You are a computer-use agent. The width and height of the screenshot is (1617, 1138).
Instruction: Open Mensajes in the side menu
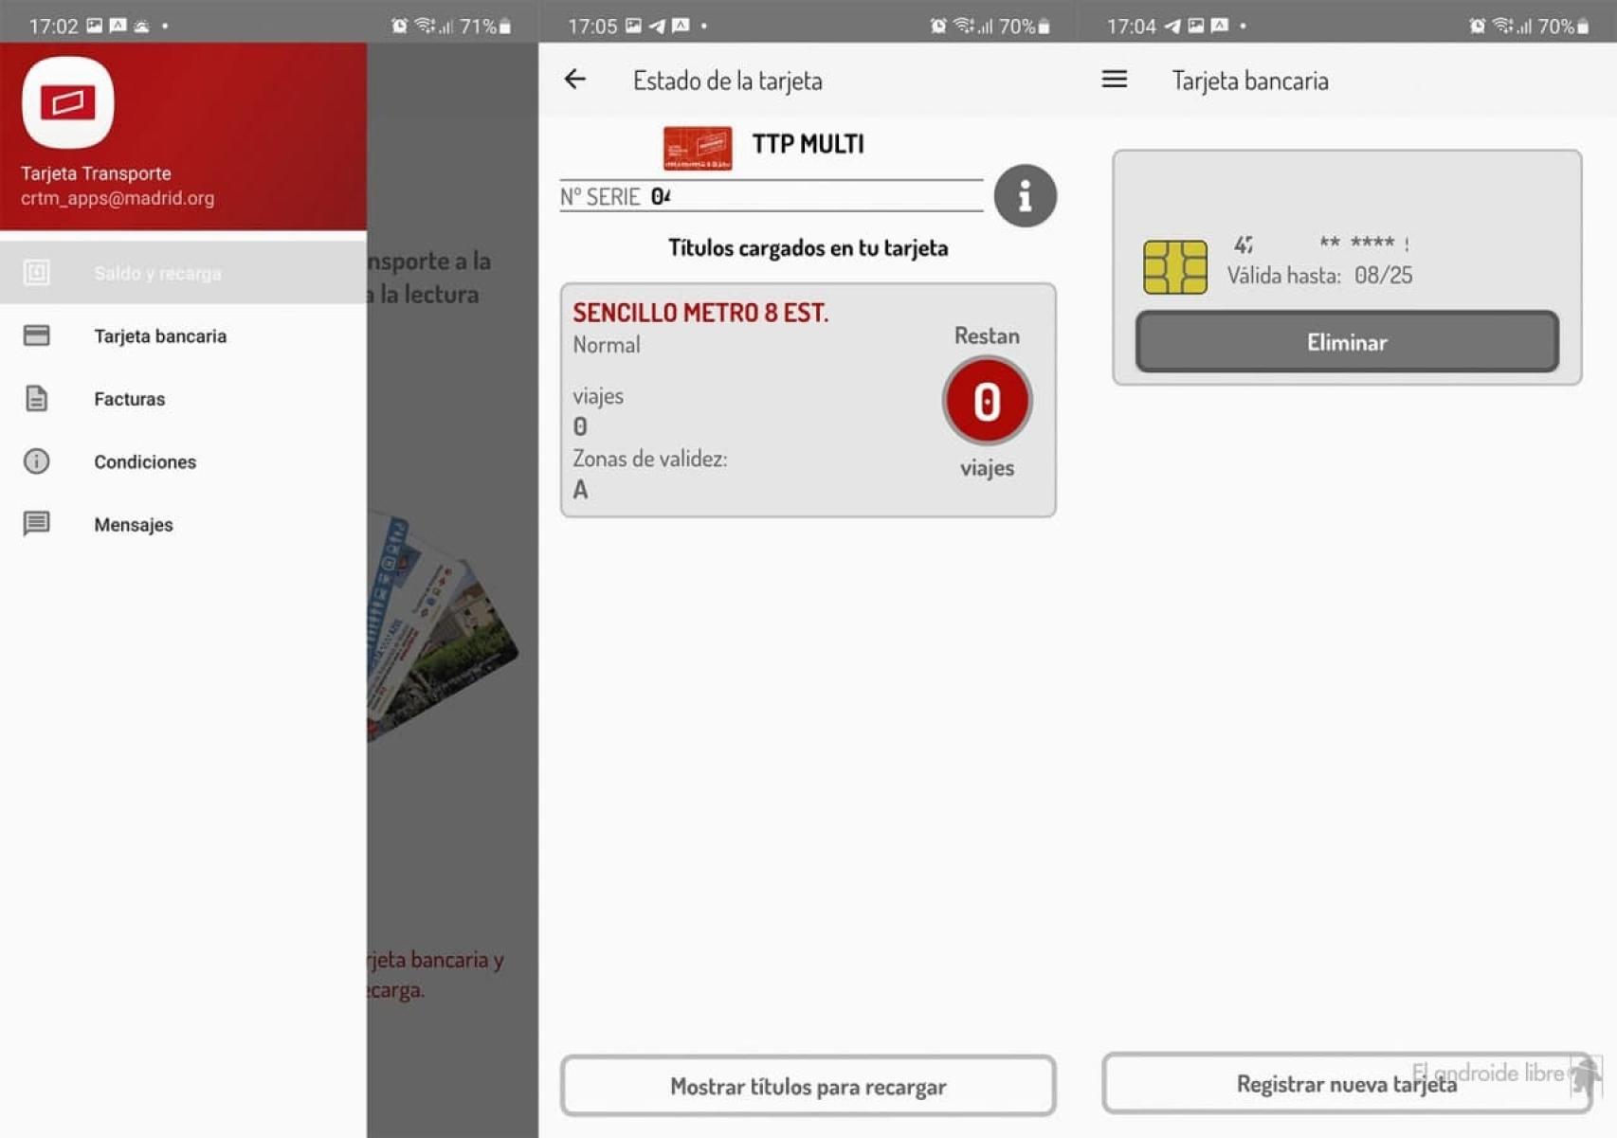134,525
